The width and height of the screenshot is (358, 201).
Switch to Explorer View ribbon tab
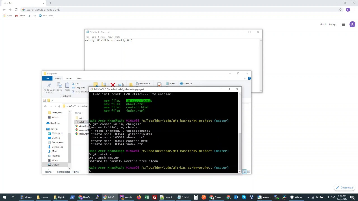point(79,78)
